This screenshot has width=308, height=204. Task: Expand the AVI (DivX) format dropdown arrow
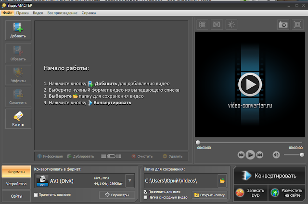coord(130,180)
